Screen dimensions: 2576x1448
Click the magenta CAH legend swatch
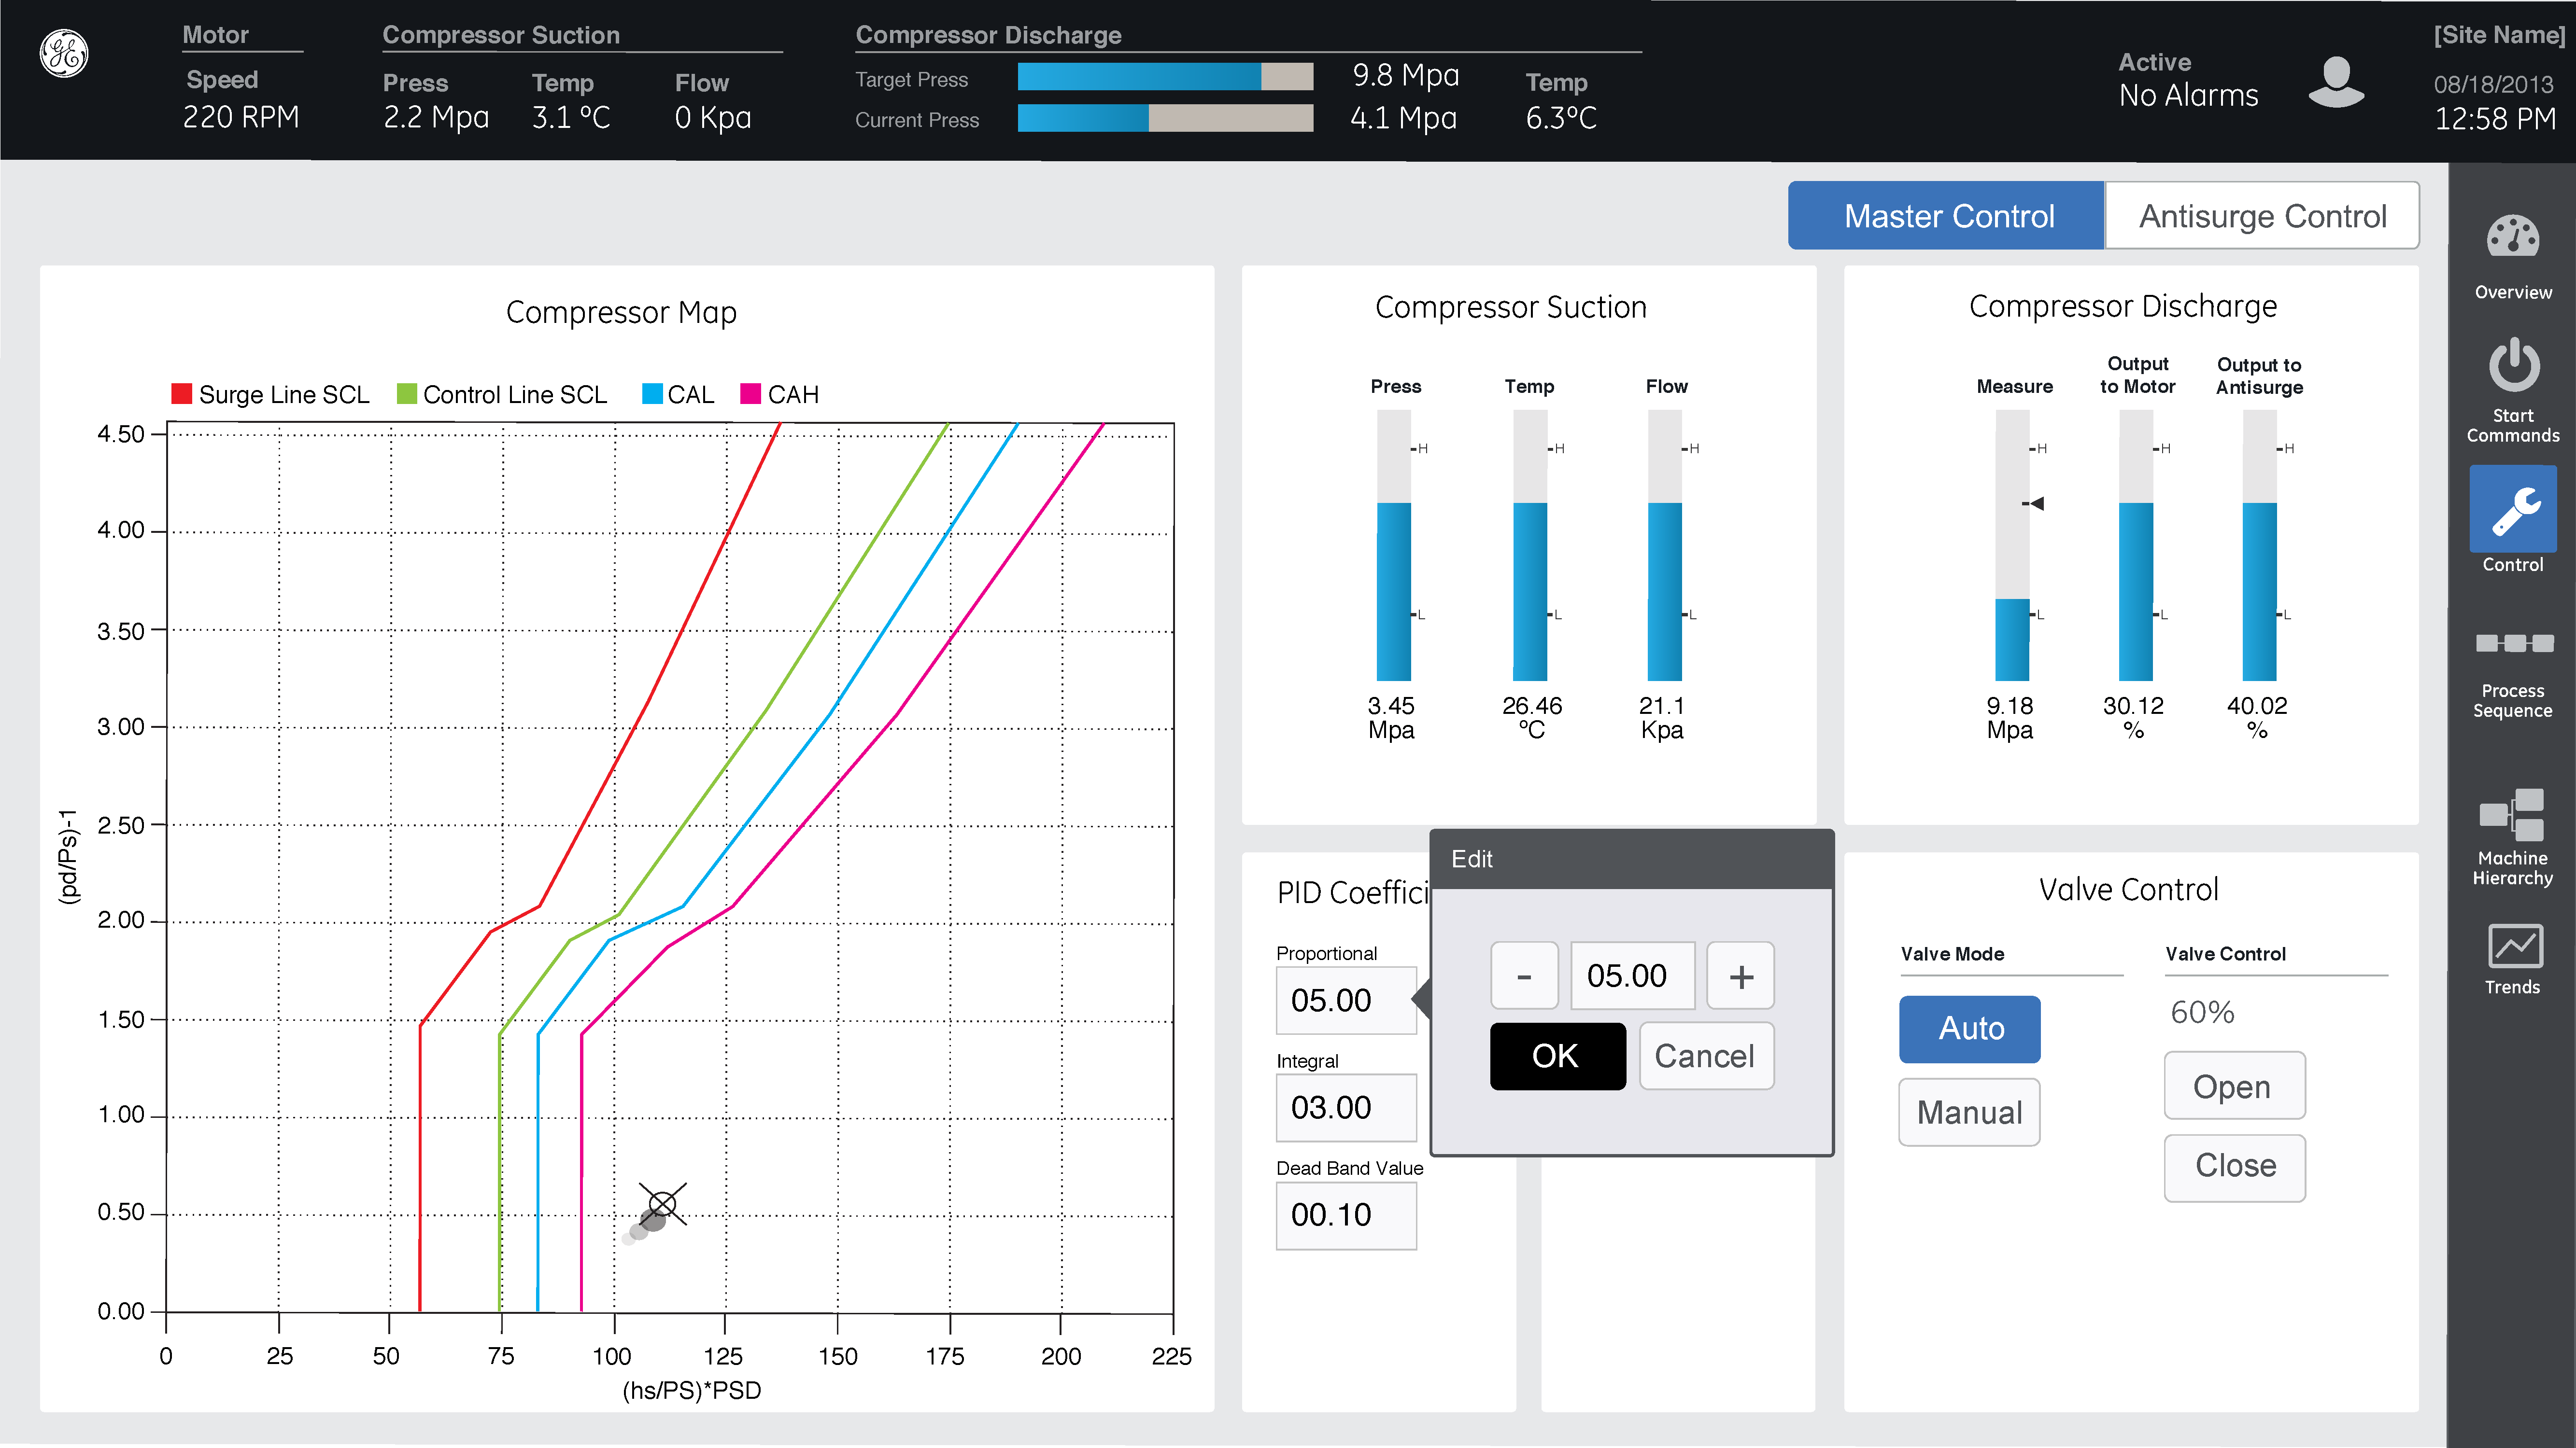[750, 393]
